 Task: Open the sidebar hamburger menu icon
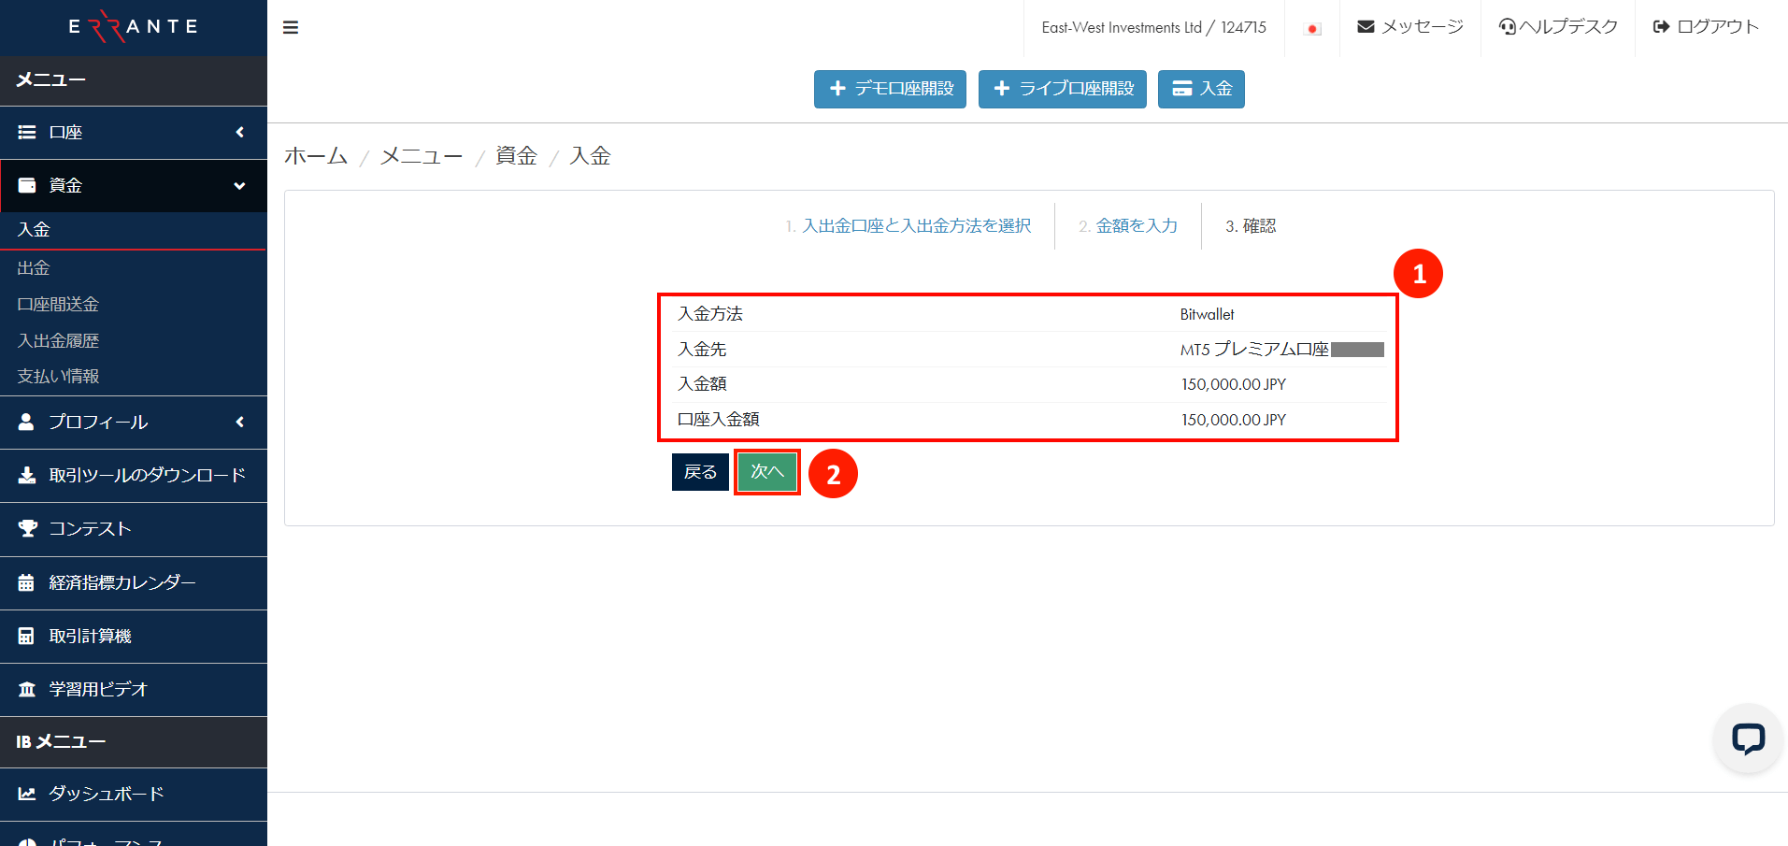(x=291, y=27)
